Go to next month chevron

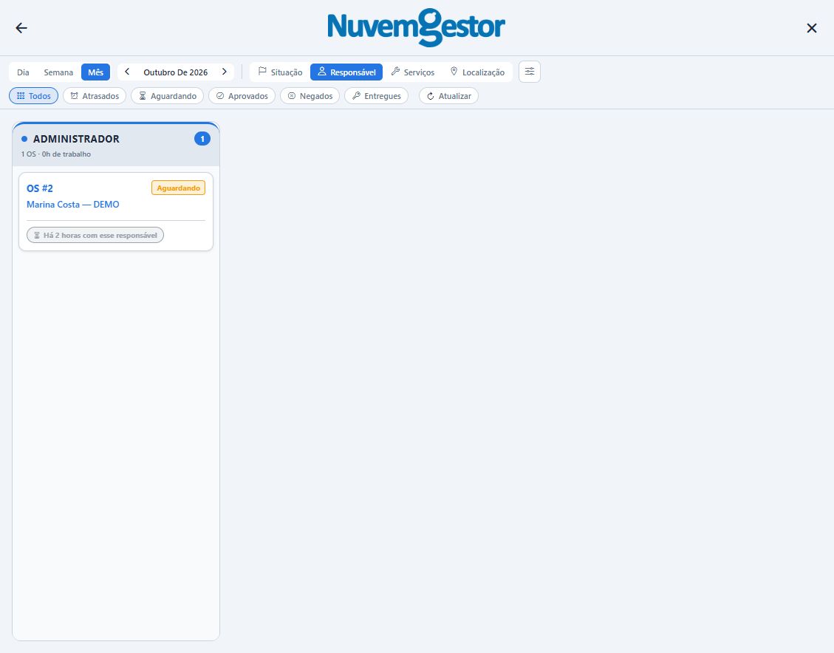coord(225,72)
